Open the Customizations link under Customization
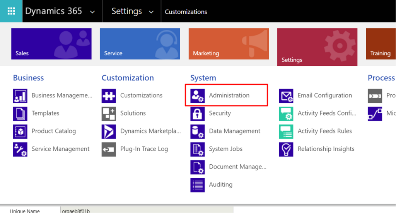 click(141, 95)
